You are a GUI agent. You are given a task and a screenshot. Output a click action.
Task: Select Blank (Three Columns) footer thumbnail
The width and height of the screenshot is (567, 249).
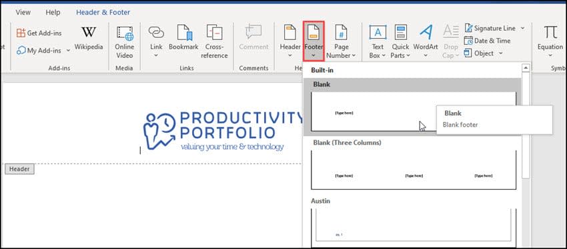(414, 170)
